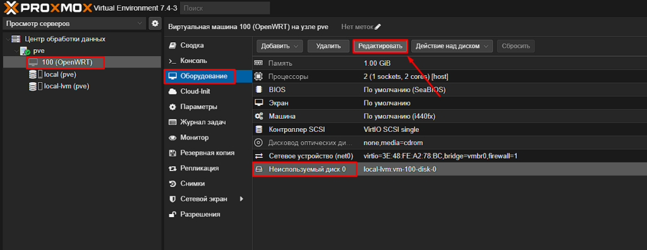Select local-lvm (pve) storage in the tree

pos(66,86)
